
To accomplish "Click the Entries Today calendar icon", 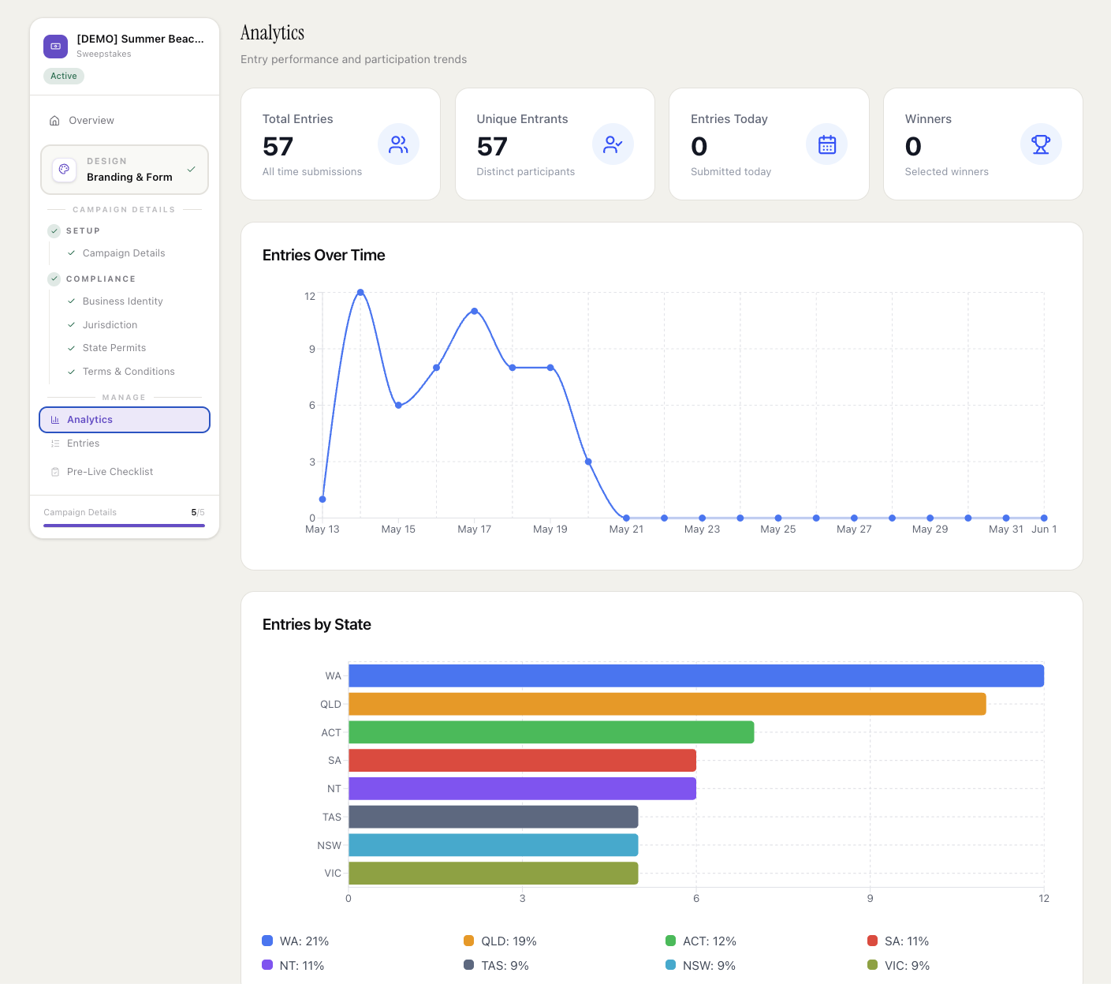I will tap(826, 144).
